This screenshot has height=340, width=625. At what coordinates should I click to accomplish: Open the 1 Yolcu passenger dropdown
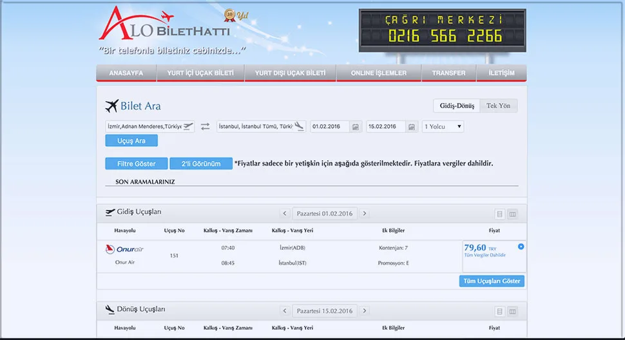tap(443, 127)
